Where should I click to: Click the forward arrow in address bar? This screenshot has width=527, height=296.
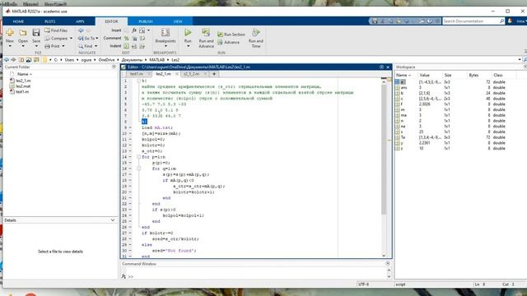tap(13, 60)
